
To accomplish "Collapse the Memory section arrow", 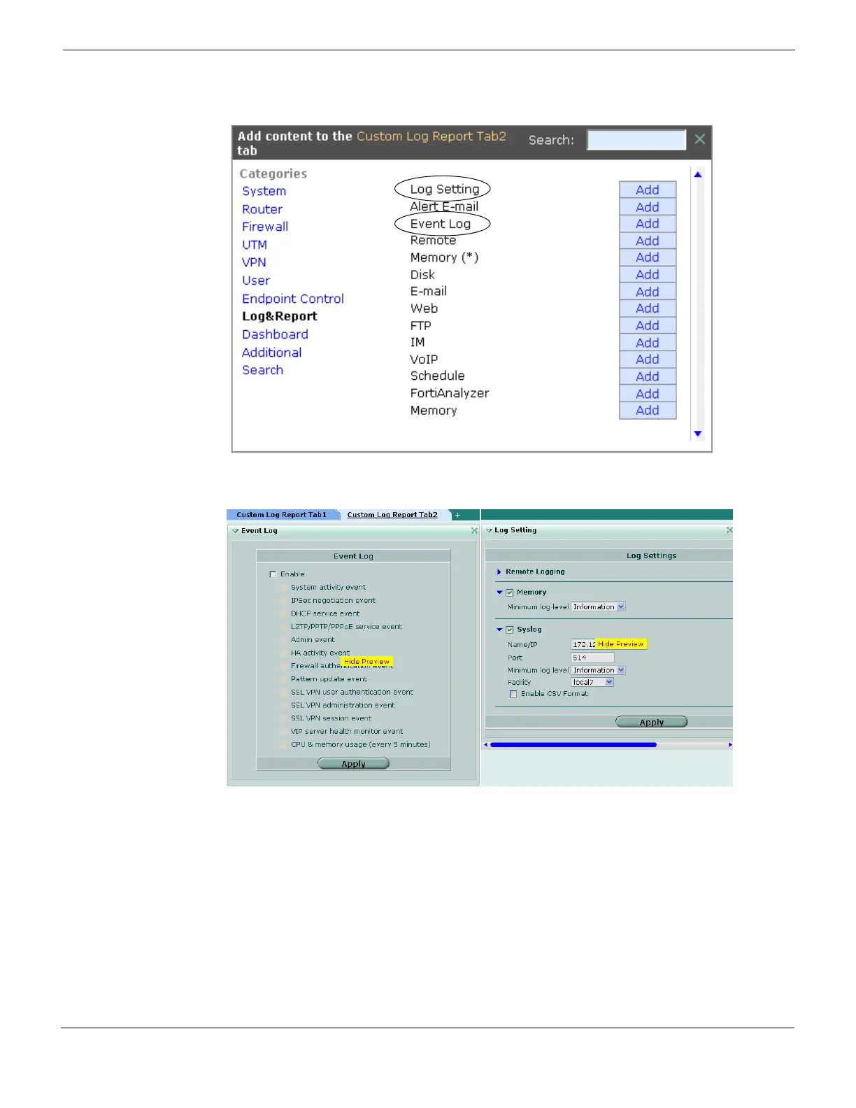I will click(x=499, y=592).
